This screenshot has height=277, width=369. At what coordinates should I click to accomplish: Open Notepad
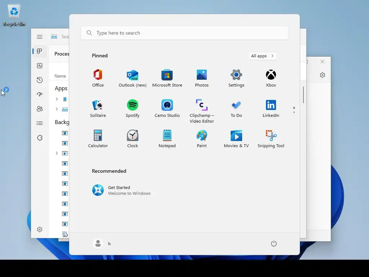pos(167,139)
